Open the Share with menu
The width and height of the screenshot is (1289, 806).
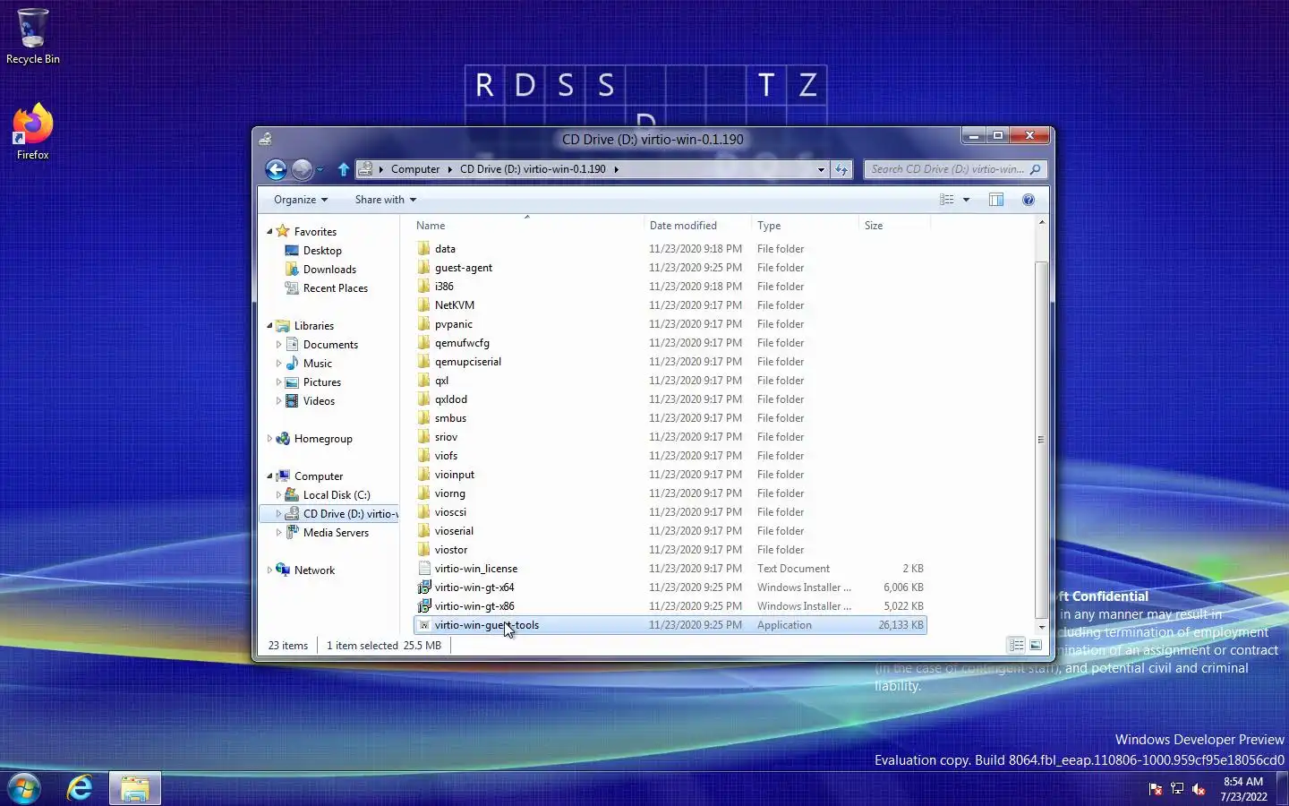point(386,200)
